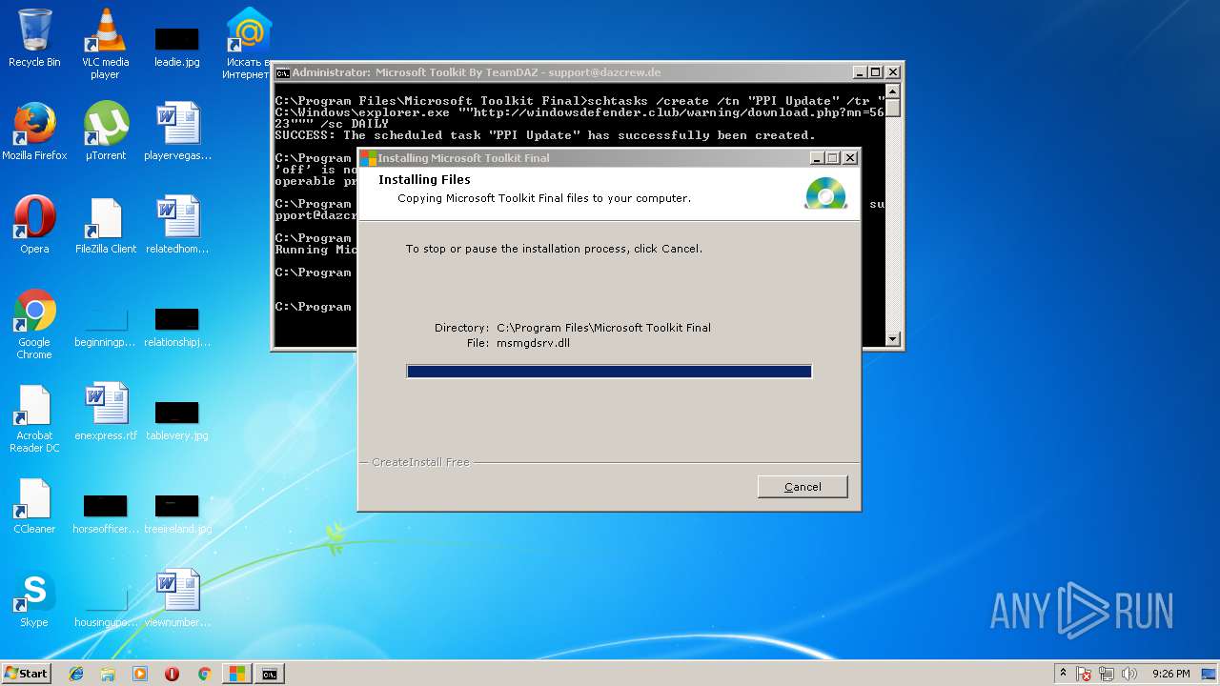Click the msmgdsrv.dll file name text
The image size is (1220, 686).
click(533, 343)
